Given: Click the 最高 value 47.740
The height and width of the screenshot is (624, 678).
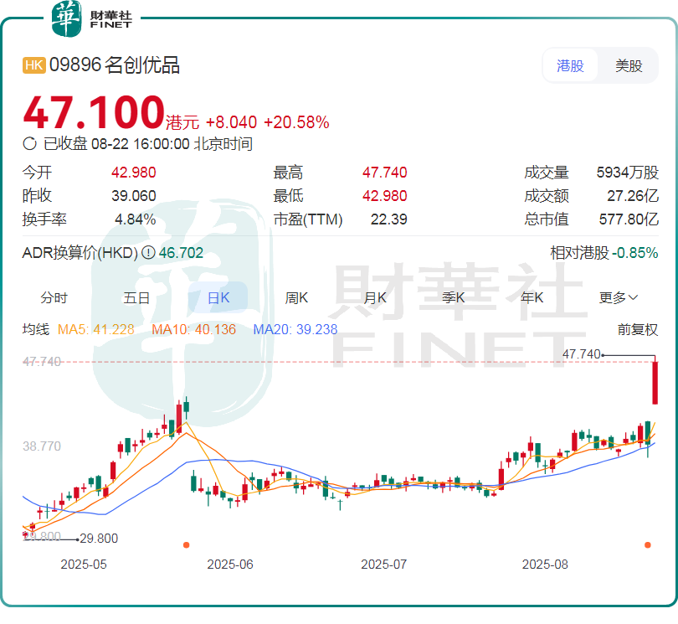Looking at the screenshot, I should click(385, 173).
